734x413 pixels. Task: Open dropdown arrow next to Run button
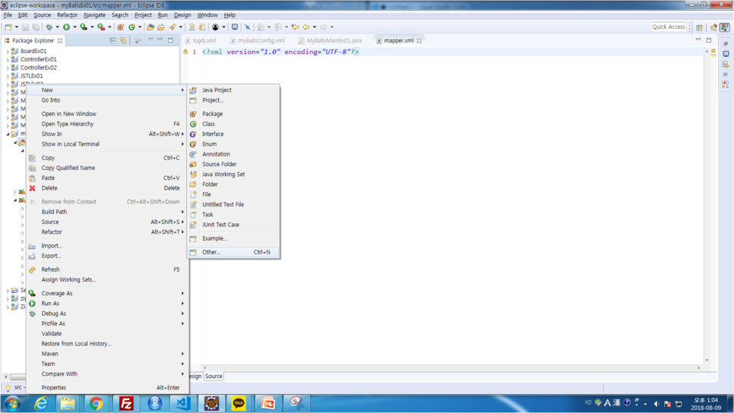[74, 27]
